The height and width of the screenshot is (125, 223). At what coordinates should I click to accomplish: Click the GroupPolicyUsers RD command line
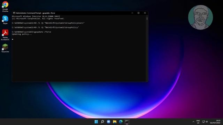point(48,23)
